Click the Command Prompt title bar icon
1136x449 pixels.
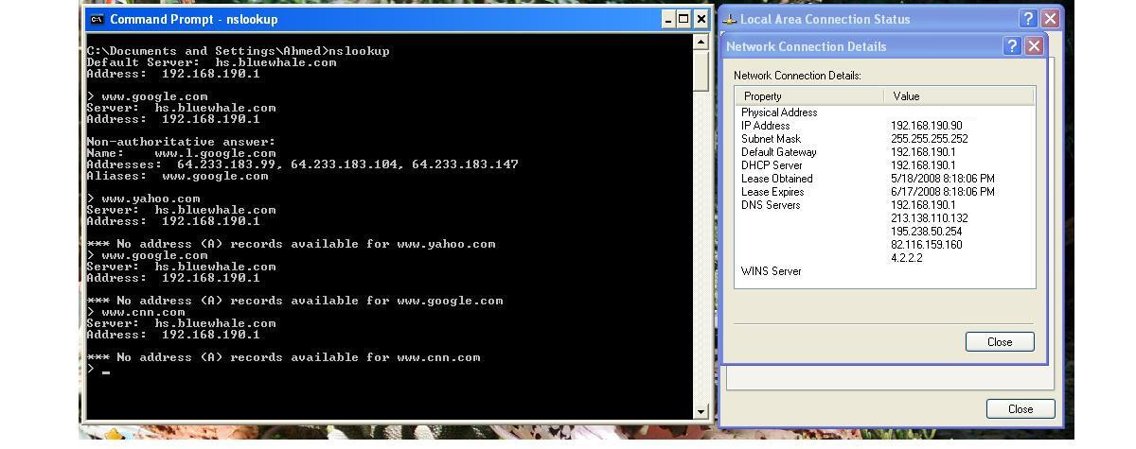point(96,19)
